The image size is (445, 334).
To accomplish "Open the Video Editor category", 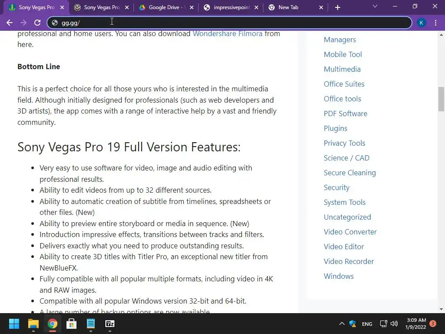I will pyautogui.click(x=344, y=247).
